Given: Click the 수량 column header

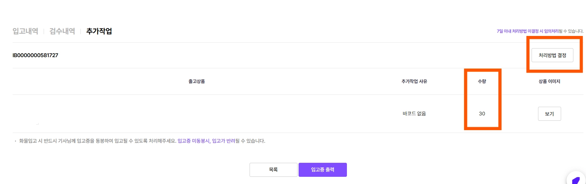Looking at the screenshot, I should click(x=482, y=82).
